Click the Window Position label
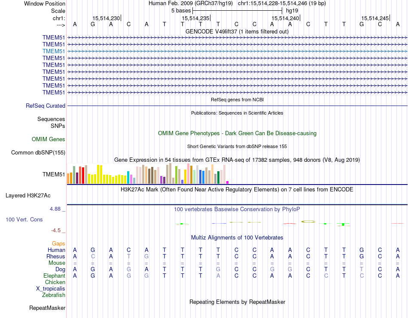This screenshot has width=408, height=318. (x=45, y=3)
